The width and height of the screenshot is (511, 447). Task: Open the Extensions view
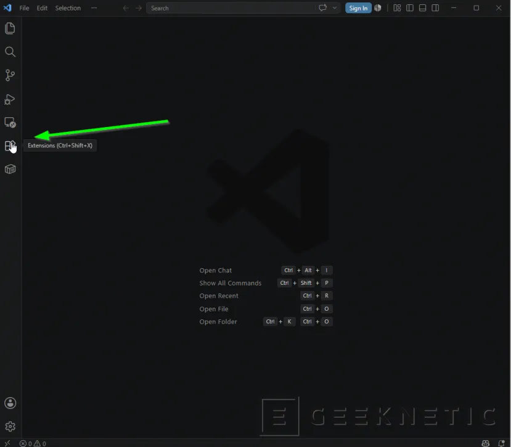(x=10, y=146)
